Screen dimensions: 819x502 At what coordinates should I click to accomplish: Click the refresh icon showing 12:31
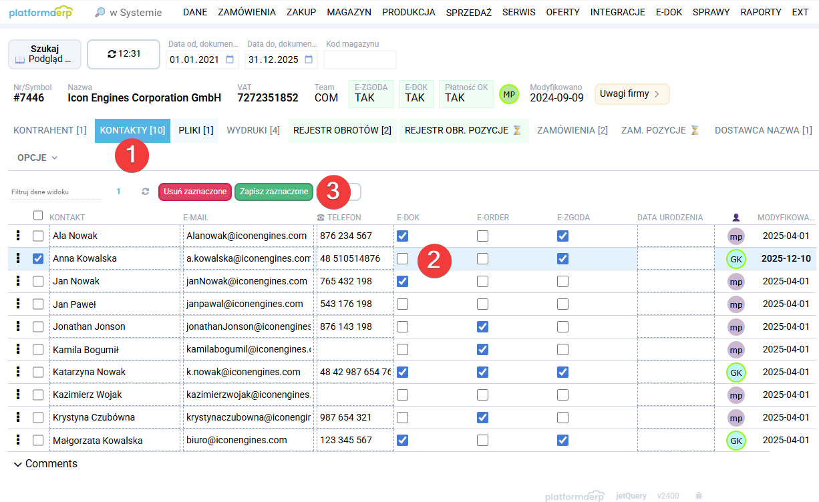click(111, 54)
